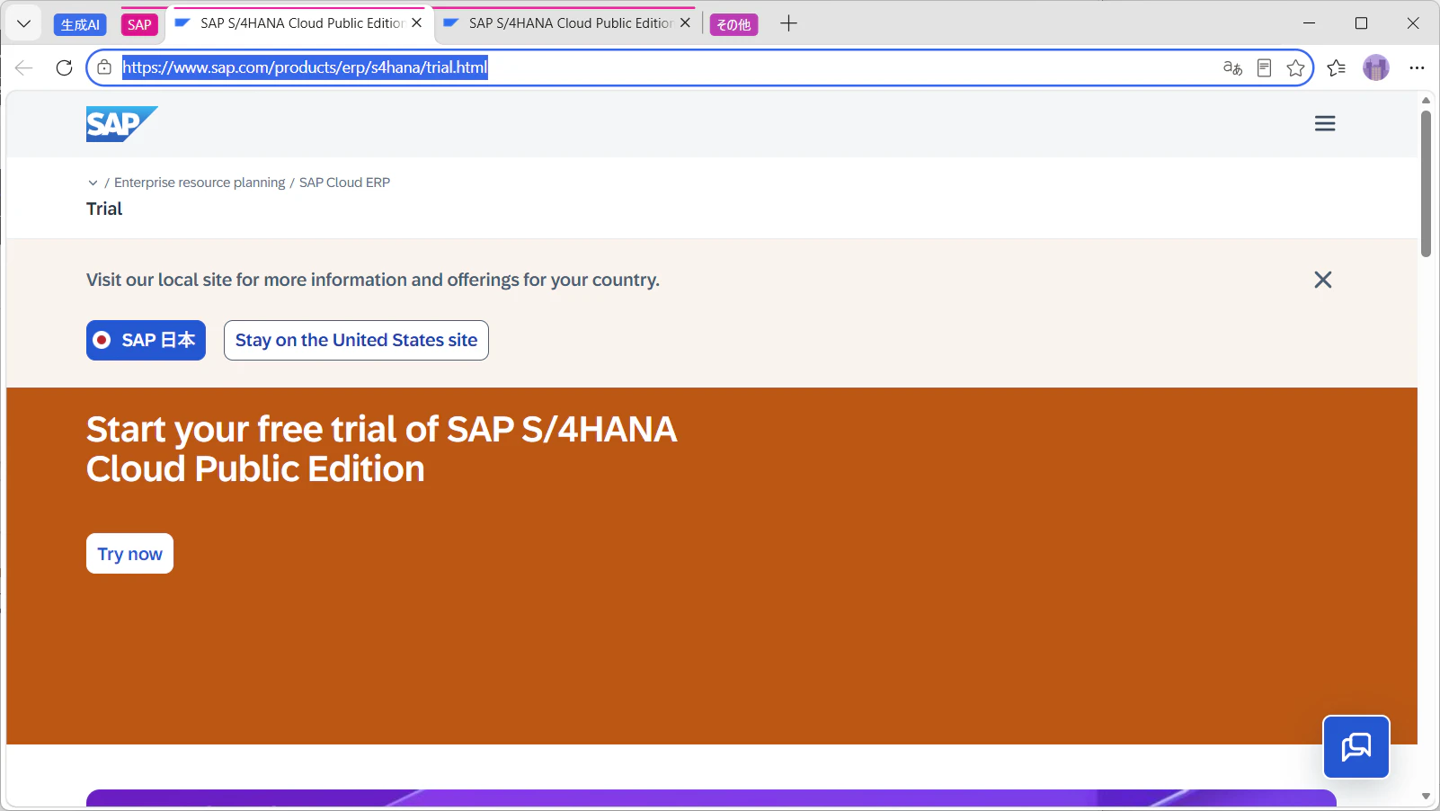Open the browser profile avatar

(x=1376, y=67)
